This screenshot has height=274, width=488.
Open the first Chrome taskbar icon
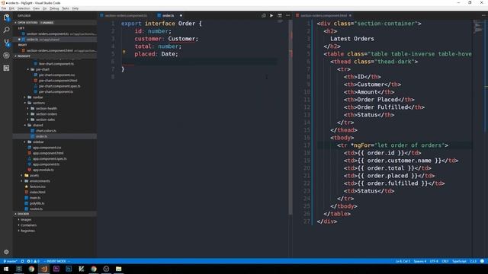(x=31, y=269)
